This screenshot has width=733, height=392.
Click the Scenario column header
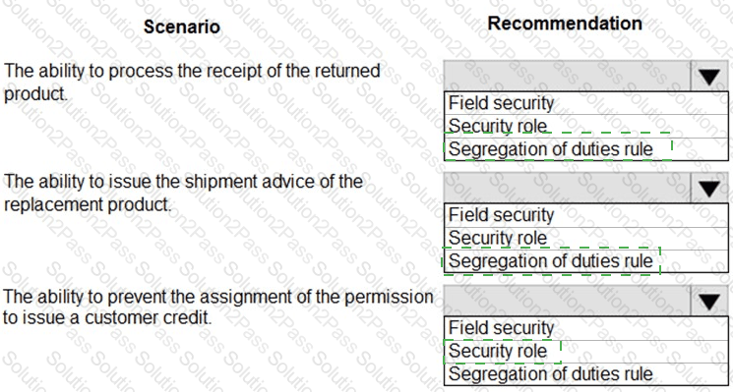click(x=181, y=27)
